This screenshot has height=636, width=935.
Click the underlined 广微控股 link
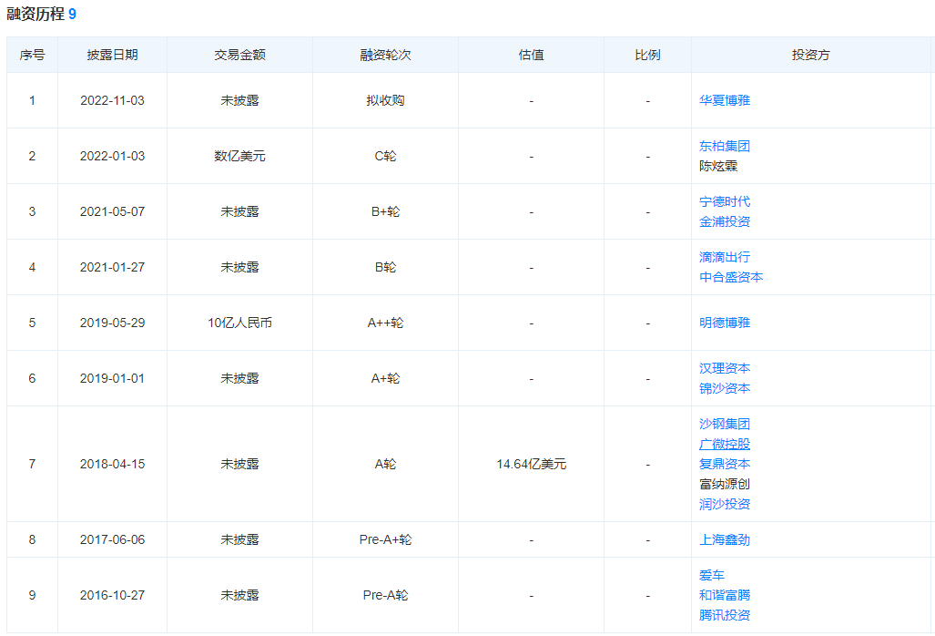tap(725, 444)
